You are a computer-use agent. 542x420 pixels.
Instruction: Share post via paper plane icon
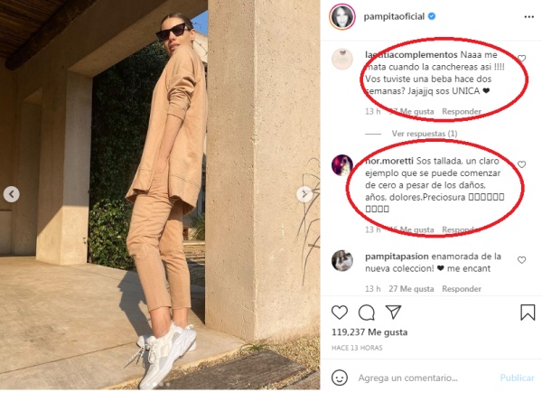(x=393, y=313)
